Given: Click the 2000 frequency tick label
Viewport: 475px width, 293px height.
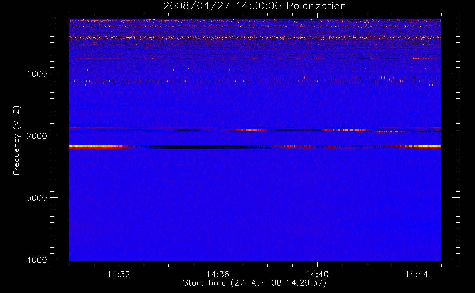Looking at the screenshot, I should pos(37,136).
